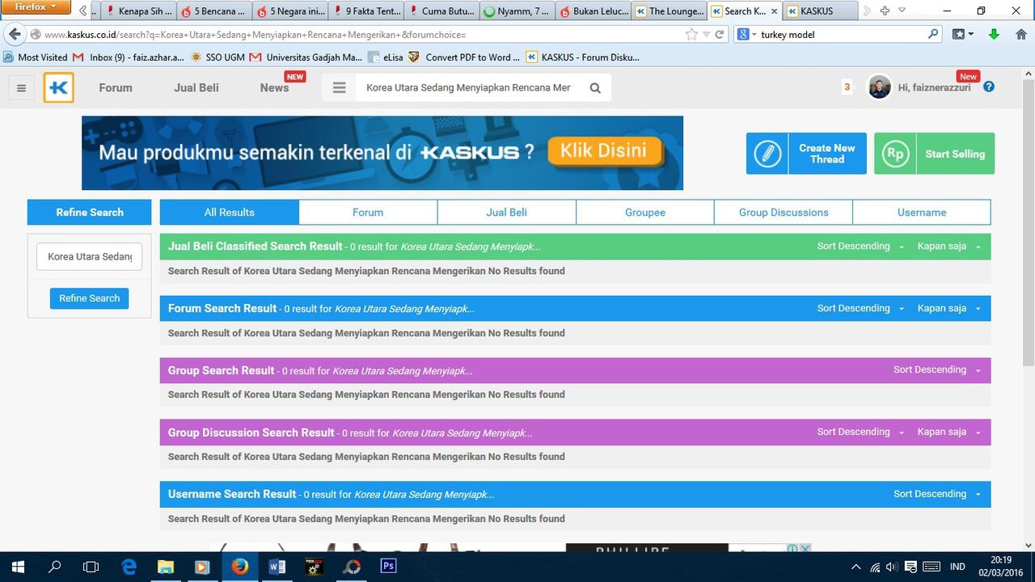Open Windows taskbar search
The width and height of the screenshot is (1035, 582).
coord(55,567)
